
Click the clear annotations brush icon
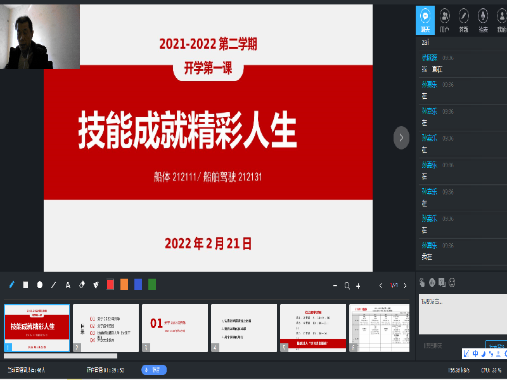pos(96,285)
